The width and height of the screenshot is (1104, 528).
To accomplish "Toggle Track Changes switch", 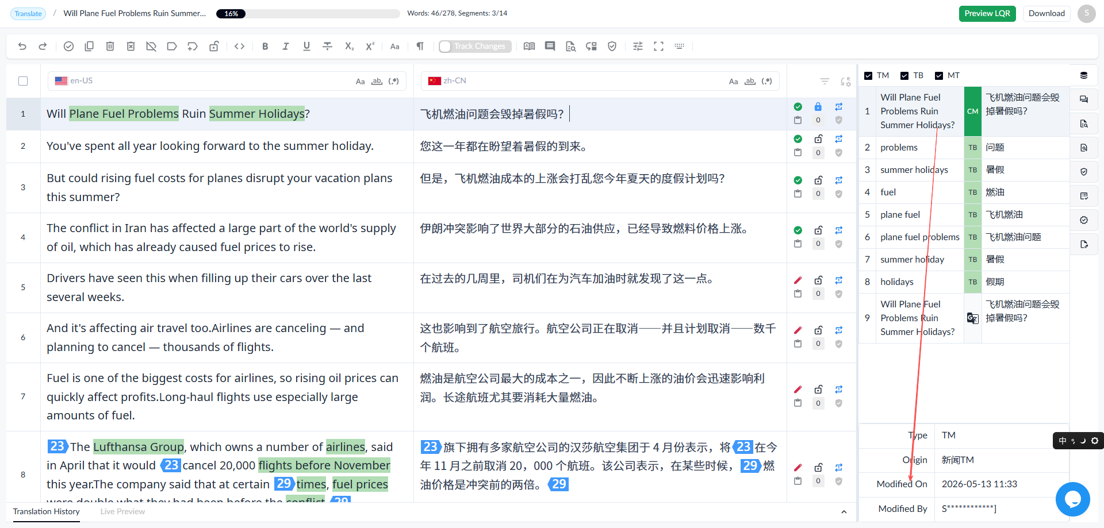I will pyautogui.click(x=474, y=47).
